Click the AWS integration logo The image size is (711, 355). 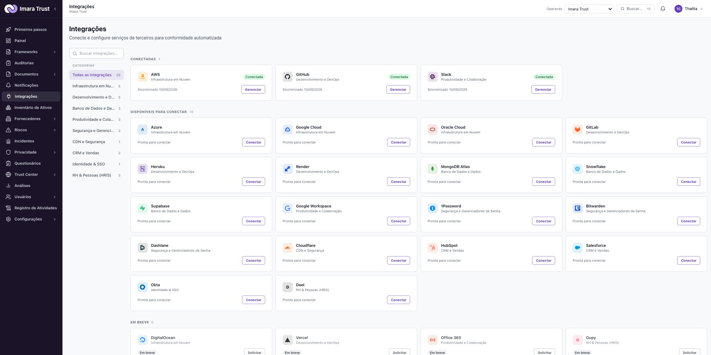tap(142, 77)
